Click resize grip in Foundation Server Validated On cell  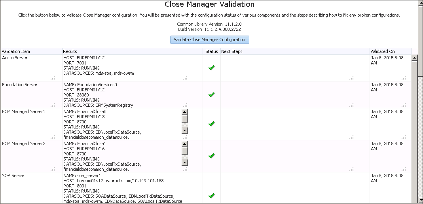(404, 105)
